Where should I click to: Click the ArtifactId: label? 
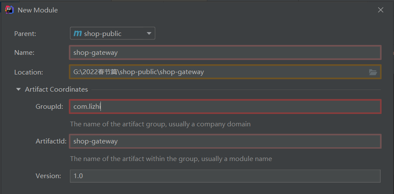pyautogui.click(x=51, y=141)
